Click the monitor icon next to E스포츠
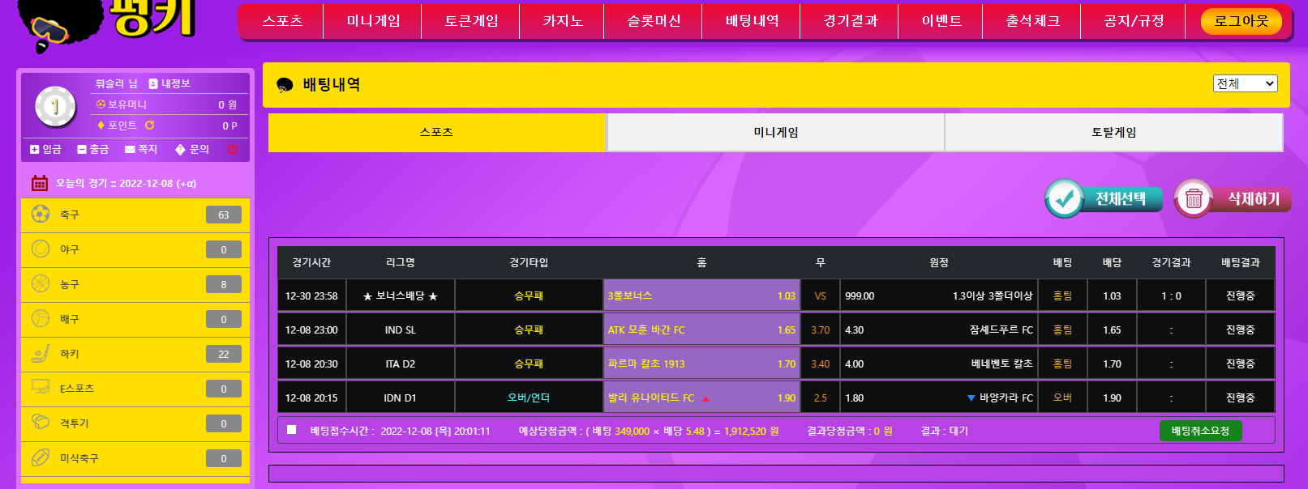 [x=41, y=388]
